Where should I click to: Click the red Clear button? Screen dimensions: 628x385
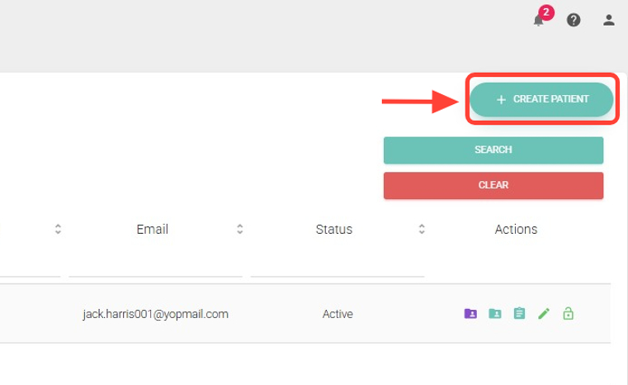point(493,185)
